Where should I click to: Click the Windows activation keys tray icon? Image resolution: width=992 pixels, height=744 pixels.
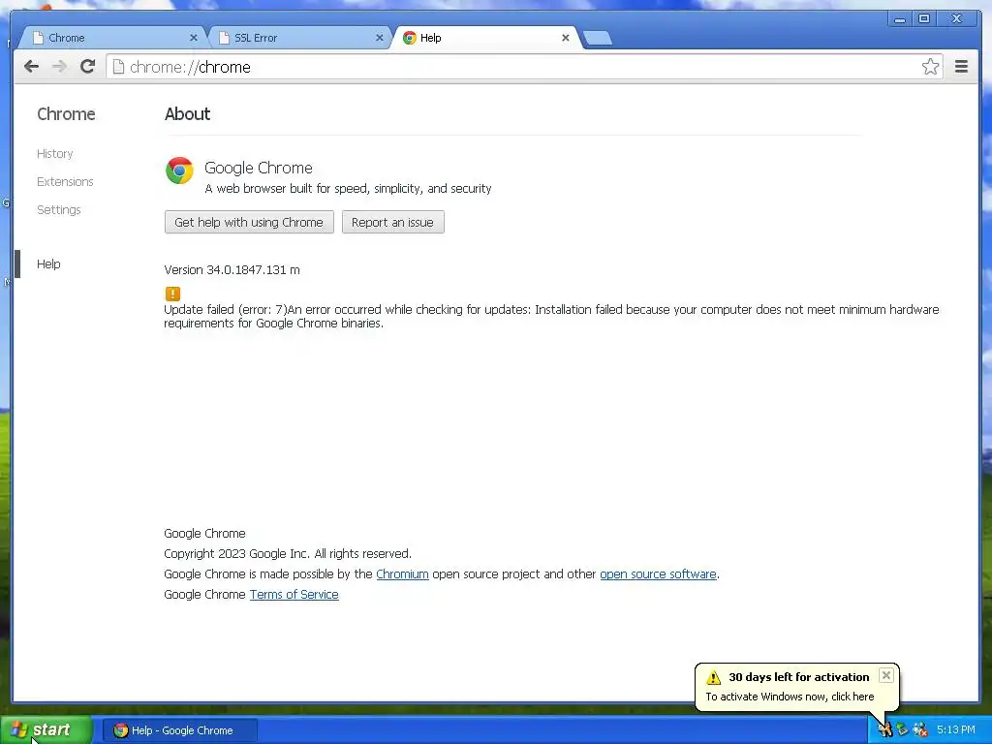884,730
